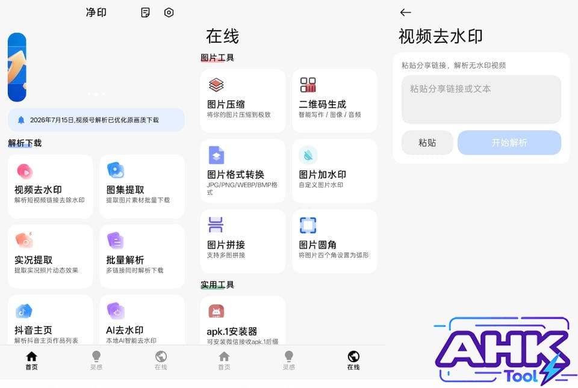Select 灵感 tab on the first screen

click(x=96, y=360)
